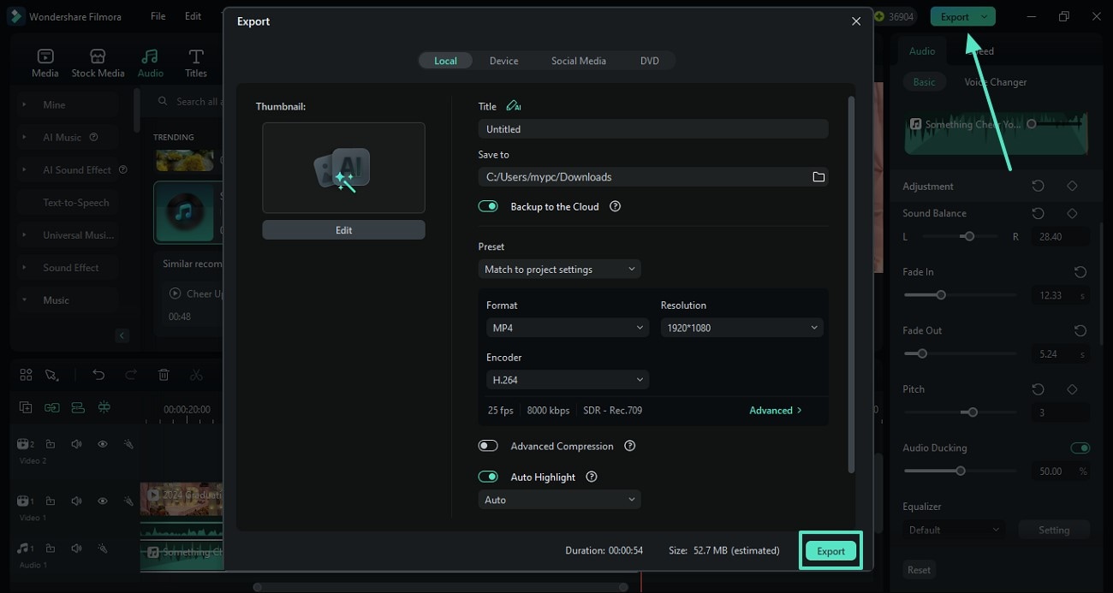Add keyframe diamond for Pitch

pos(1072,389)
